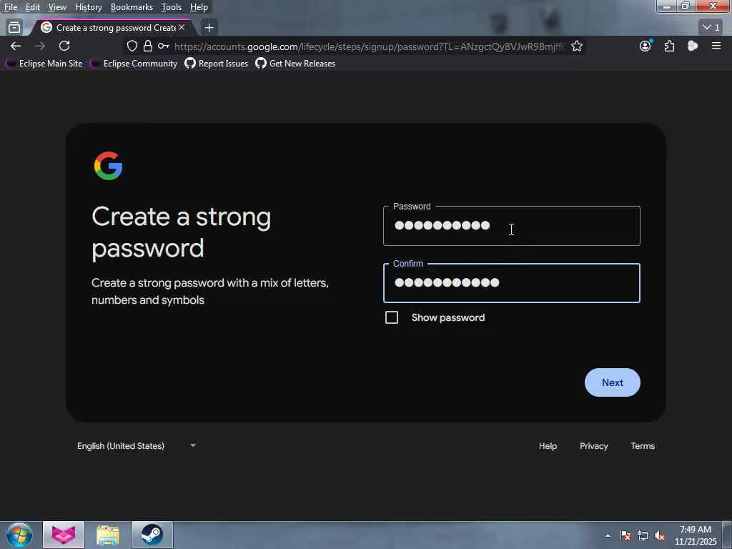Open the History menu
Screen dimensions: 732x549
(89, 7)
